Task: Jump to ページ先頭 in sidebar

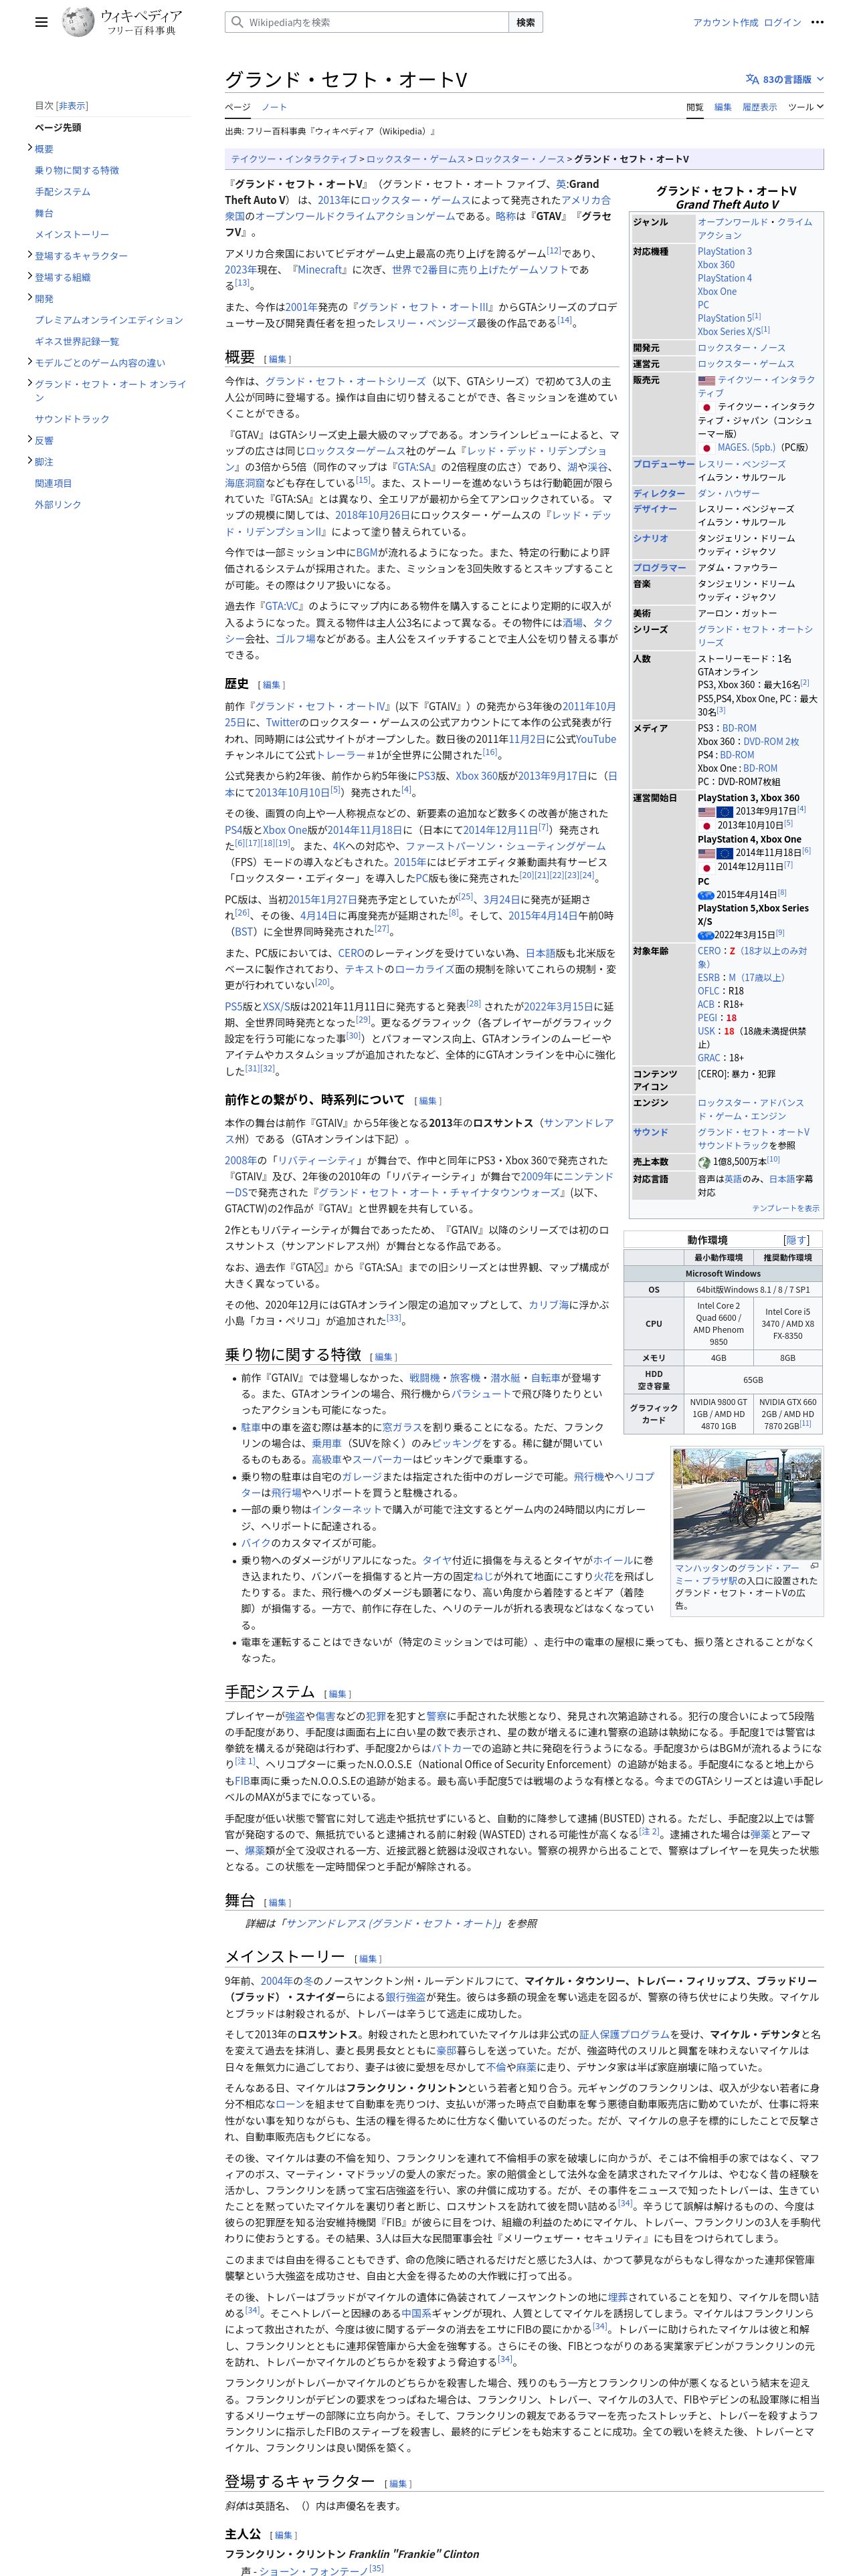Action: click(x=58, y=127)
